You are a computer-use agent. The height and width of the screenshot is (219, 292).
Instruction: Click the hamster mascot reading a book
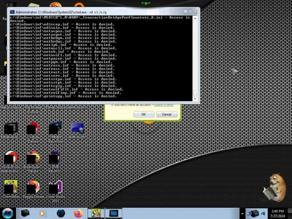[x=275, y=188]
